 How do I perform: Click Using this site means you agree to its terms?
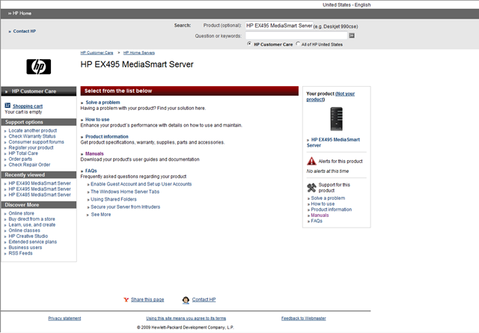[186, 318]
